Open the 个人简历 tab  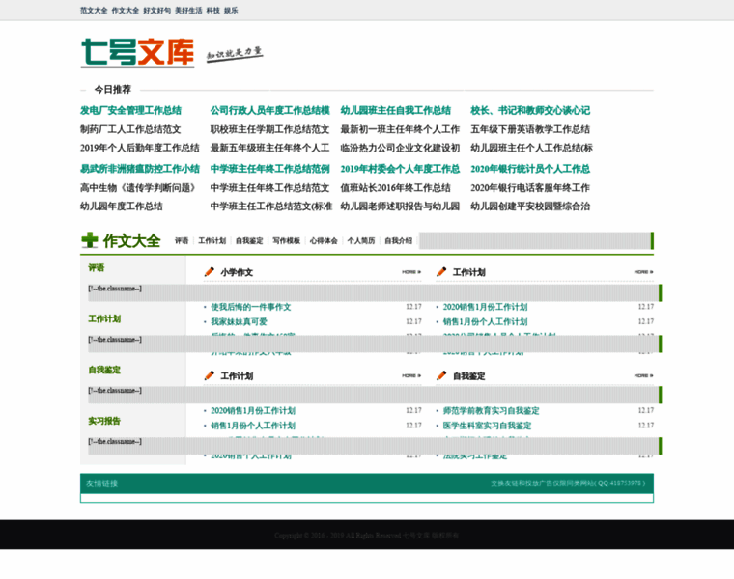(361, 240)
